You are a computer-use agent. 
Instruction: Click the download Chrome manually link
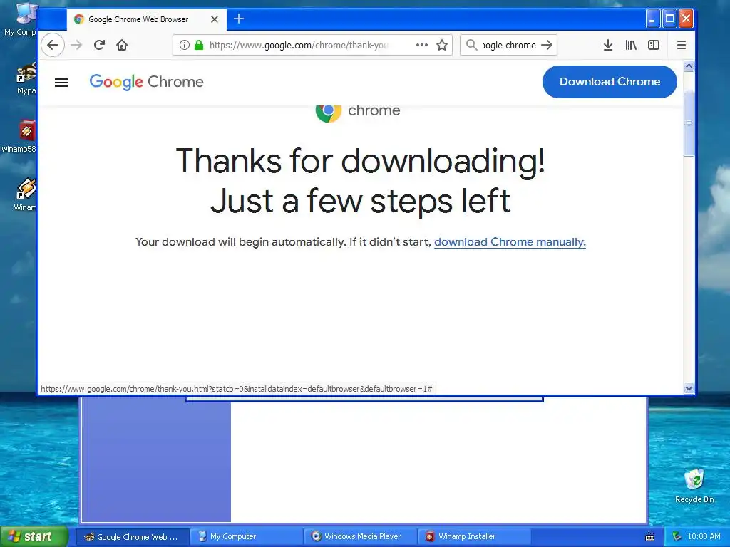(x=510, y=242)
